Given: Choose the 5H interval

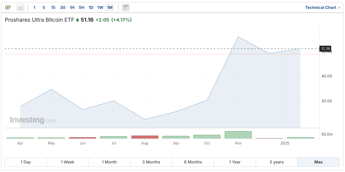Looking at the screenshot, I should (x=81, y=7).
